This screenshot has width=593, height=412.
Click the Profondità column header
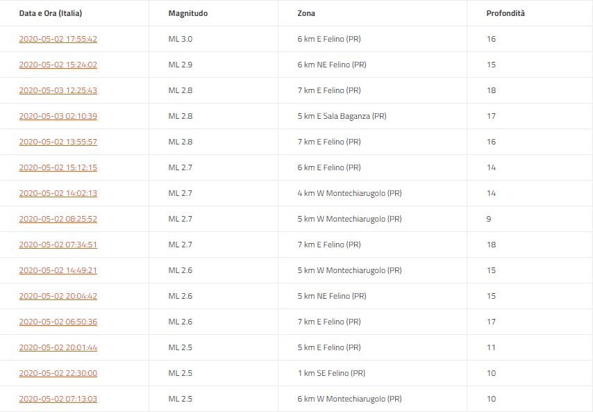coord(506,13)
